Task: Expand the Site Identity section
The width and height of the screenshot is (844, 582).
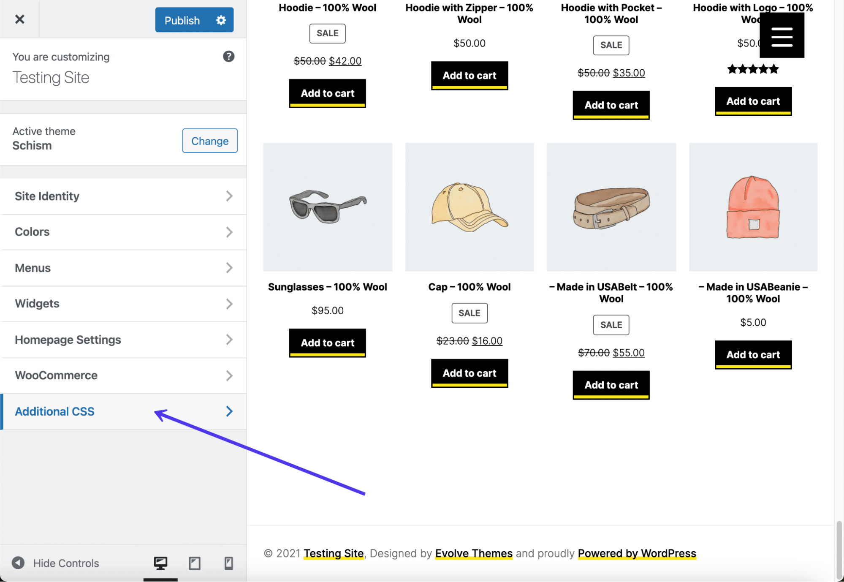Action: (x=123, y=196)
